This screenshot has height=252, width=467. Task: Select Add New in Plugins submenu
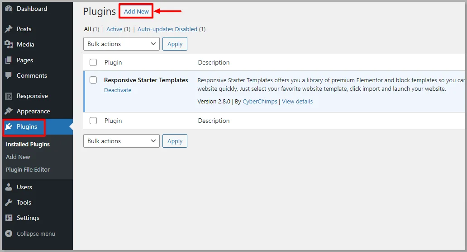pos(18,157)
